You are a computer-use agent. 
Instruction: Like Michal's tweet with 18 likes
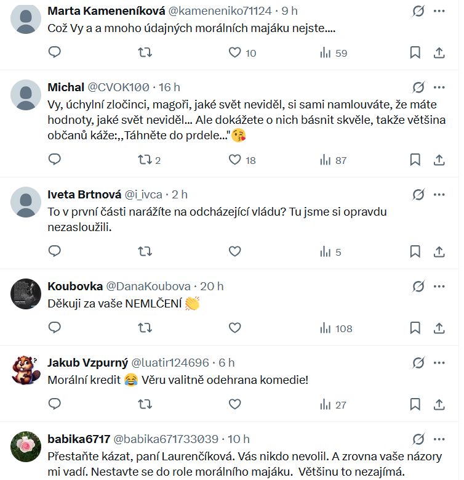(234, 160)
